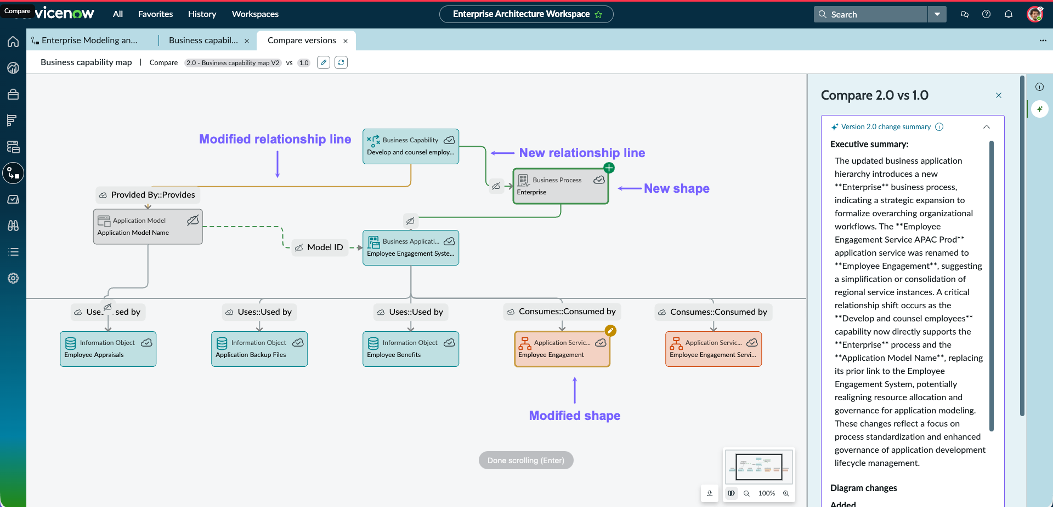This screenshot has width=1053, height=507.
Task: Click the 2.0 - Business capability map V2 chip
Action: (x=233, y=63)
